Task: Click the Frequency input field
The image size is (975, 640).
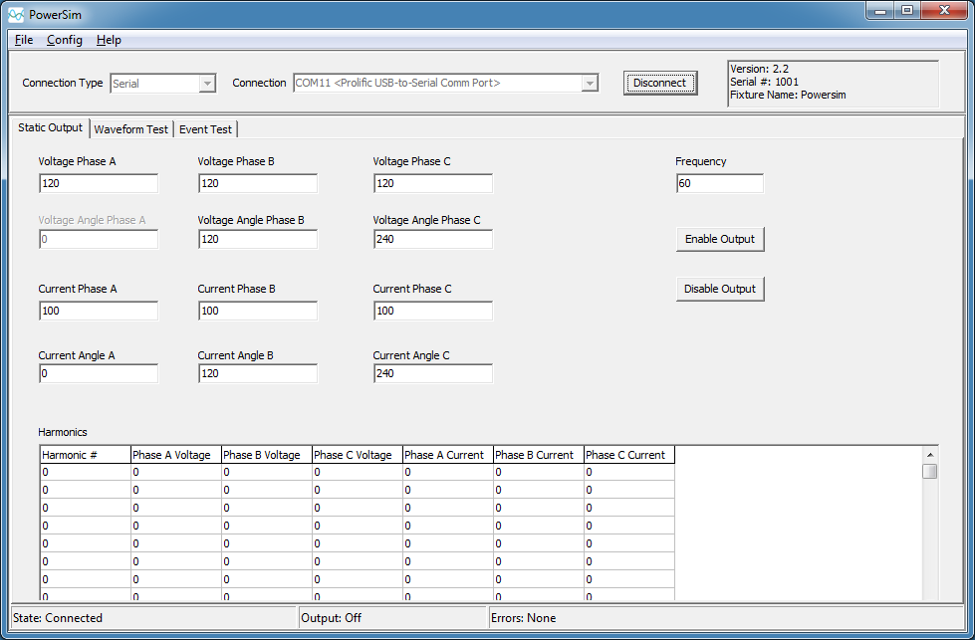Action: coord(720,183)
